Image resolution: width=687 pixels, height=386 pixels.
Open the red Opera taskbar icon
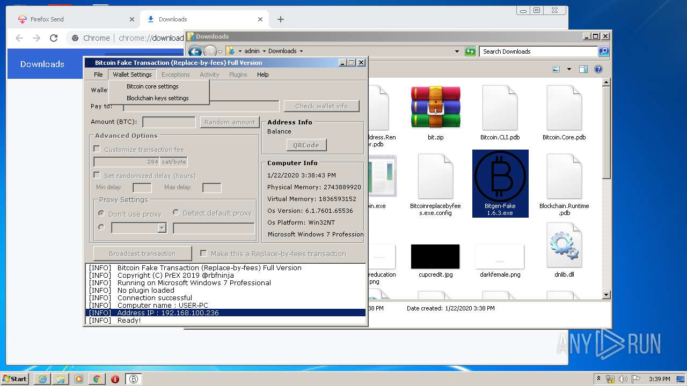(115, 379)
